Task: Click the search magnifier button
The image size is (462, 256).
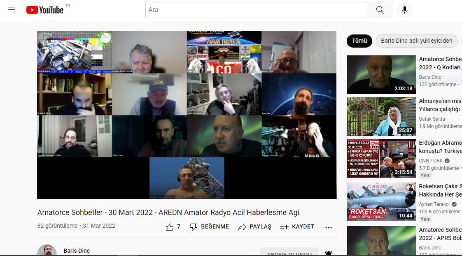Action: 380,10
